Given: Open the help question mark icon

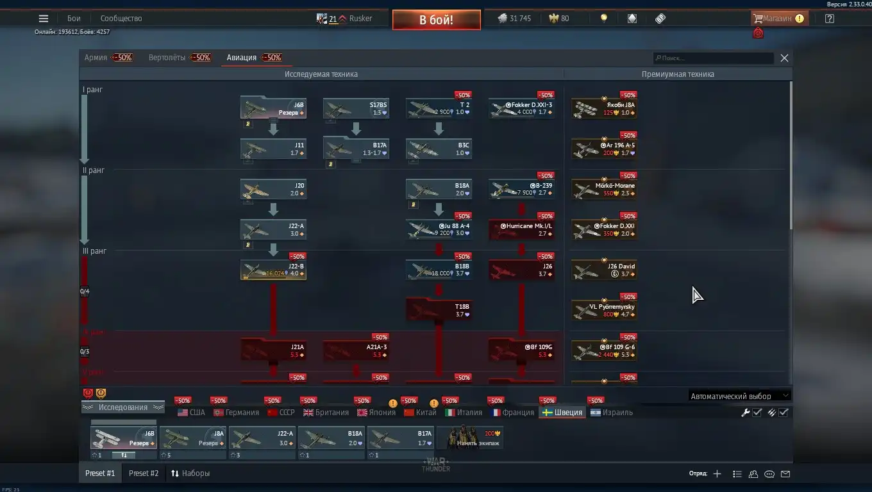Looking at the screenshot, I should pos(829,19).
